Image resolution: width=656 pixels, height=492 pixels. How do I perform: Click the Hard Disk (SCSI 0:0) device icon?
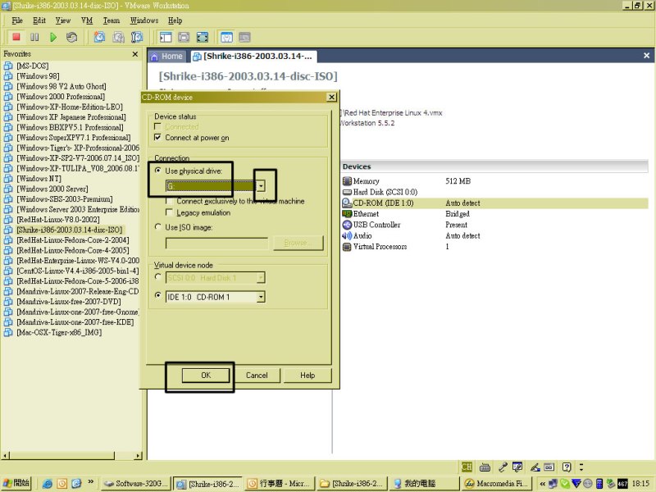(x=347, y=192)
